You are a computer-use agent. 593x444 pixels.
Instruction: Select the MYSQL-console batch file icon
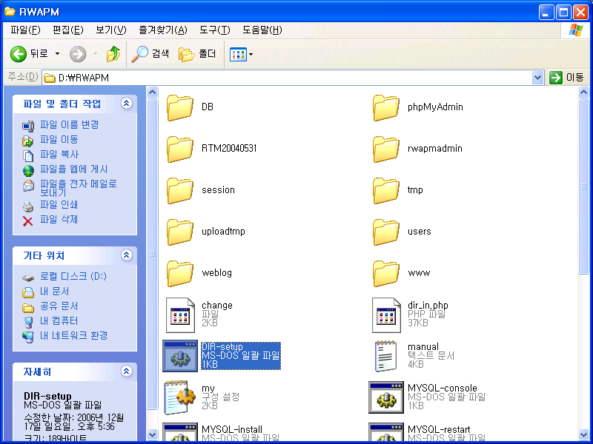click(x=386, y=397)
